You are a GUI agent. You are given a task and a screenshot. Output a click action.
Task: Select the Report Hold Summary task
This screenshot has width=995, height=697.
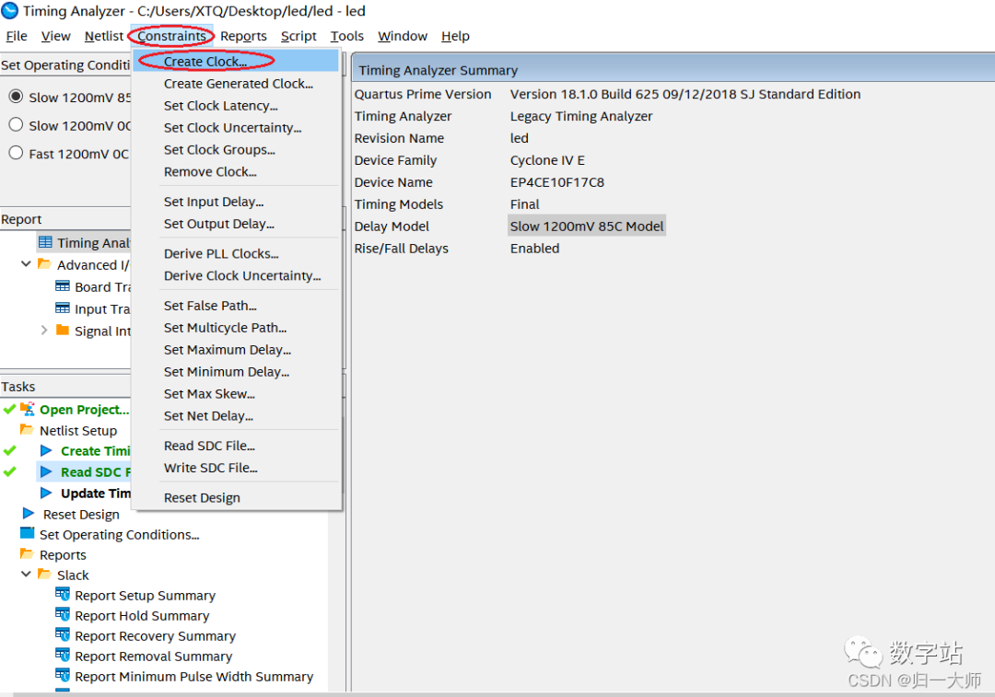tap(142, 616)
